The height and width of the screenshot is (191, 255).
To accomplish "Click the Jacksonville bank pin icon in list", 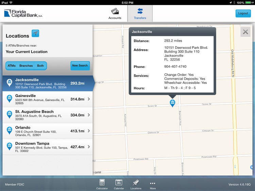I will click(x=10, y=82).
